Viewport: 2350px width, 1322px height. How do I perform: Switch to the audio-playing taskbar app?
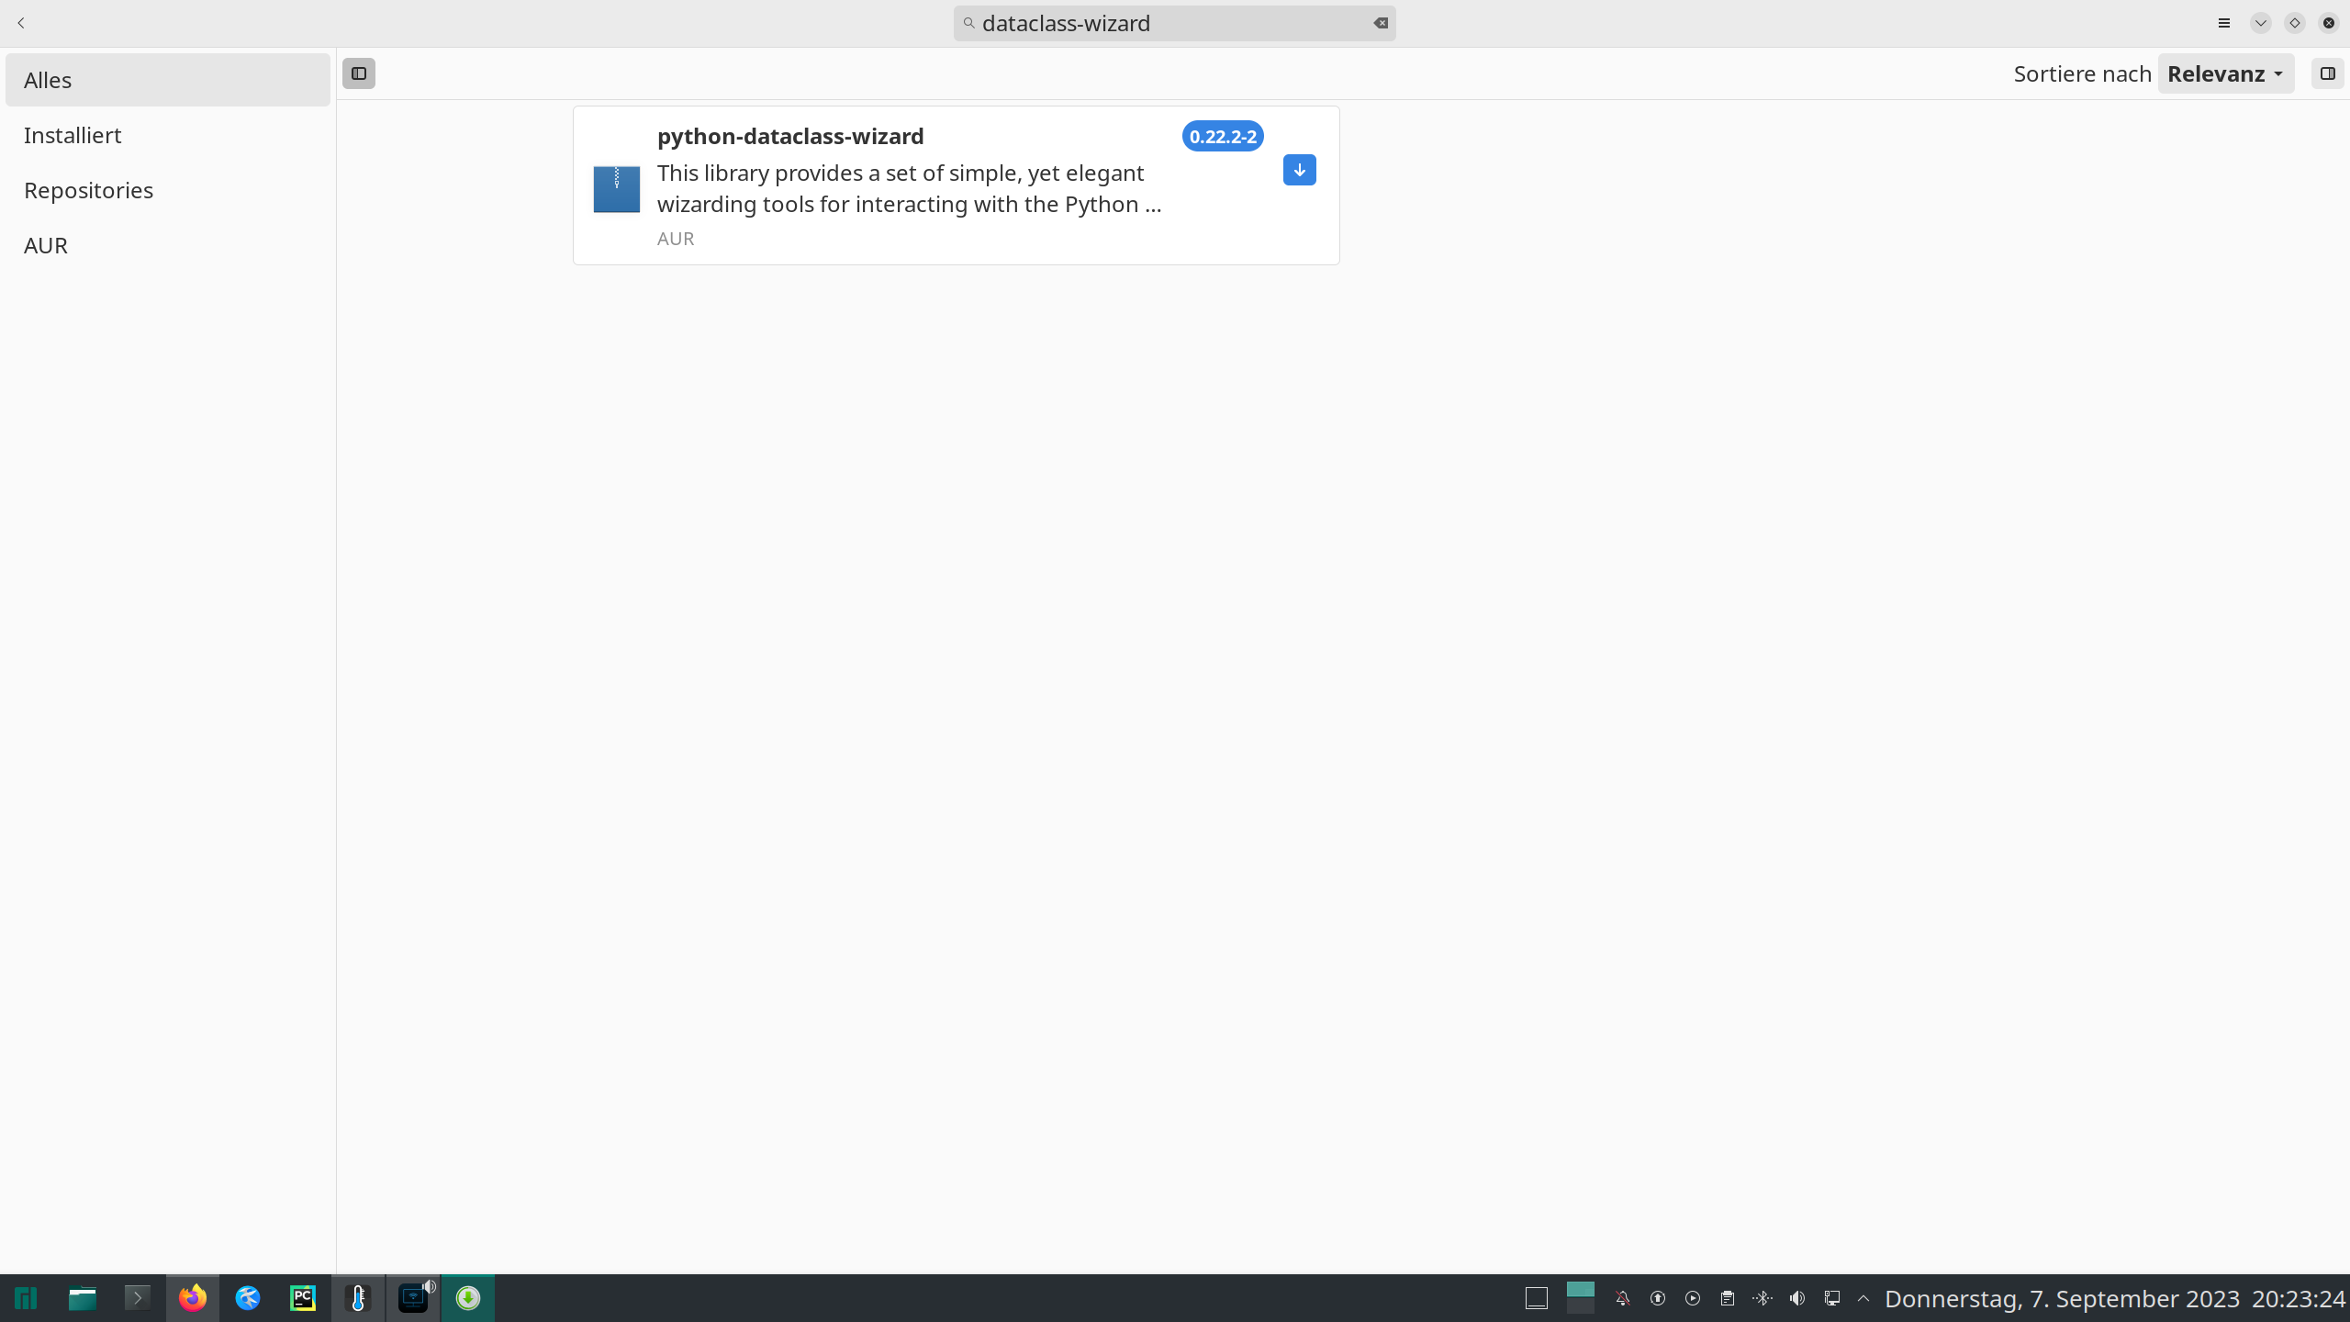click(x=413, y=1298)
